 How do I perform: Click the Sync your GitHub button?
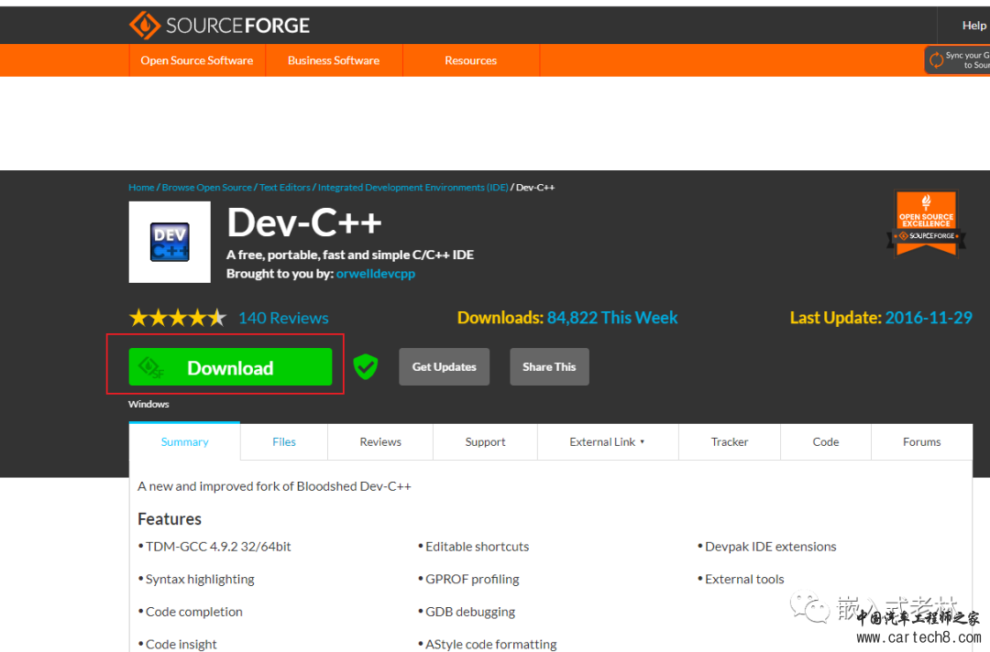[x=958, y=60]
